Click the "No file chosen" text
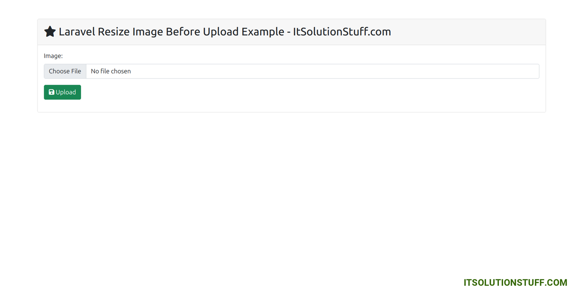This screenshot has width=583, height=292. 111,71
